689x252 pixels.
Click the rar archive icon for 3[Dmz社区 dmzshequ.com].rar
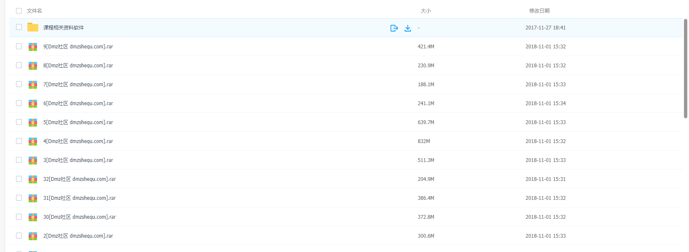33,160
